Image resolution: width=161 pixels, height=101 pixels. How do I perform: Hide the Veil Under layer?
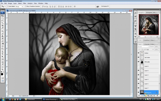coord(138,57)
